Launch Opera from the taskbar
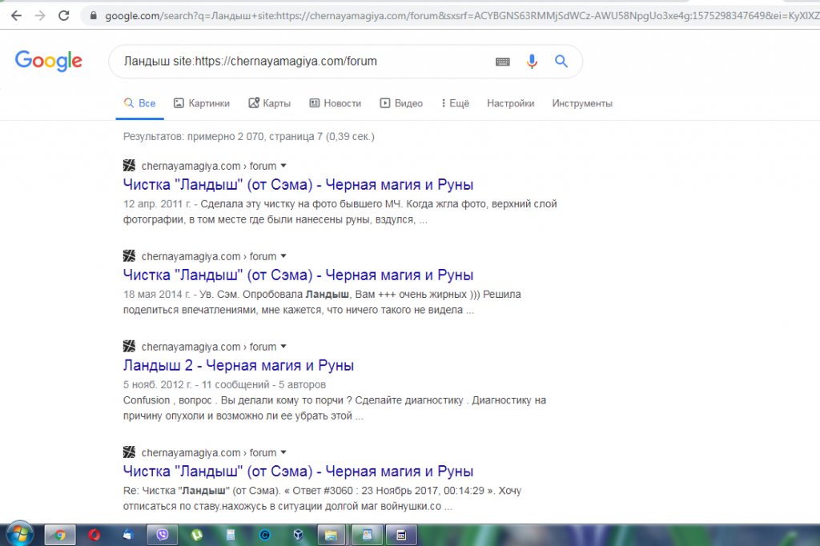 point(94,535)
